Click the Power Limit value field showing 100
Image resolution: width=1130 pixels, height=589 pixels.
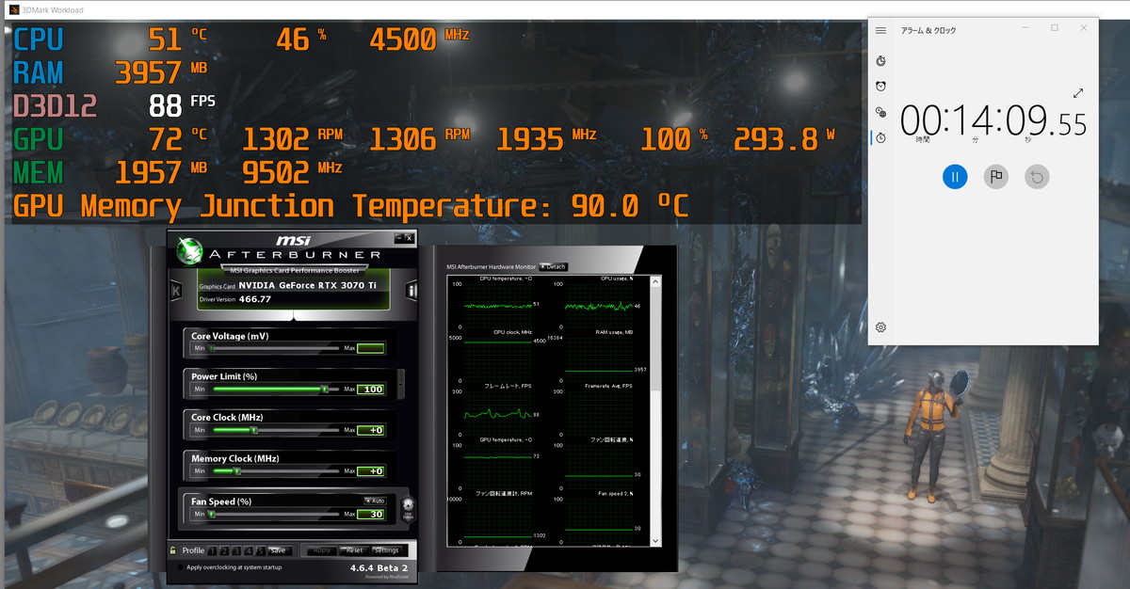click(371, 389)
